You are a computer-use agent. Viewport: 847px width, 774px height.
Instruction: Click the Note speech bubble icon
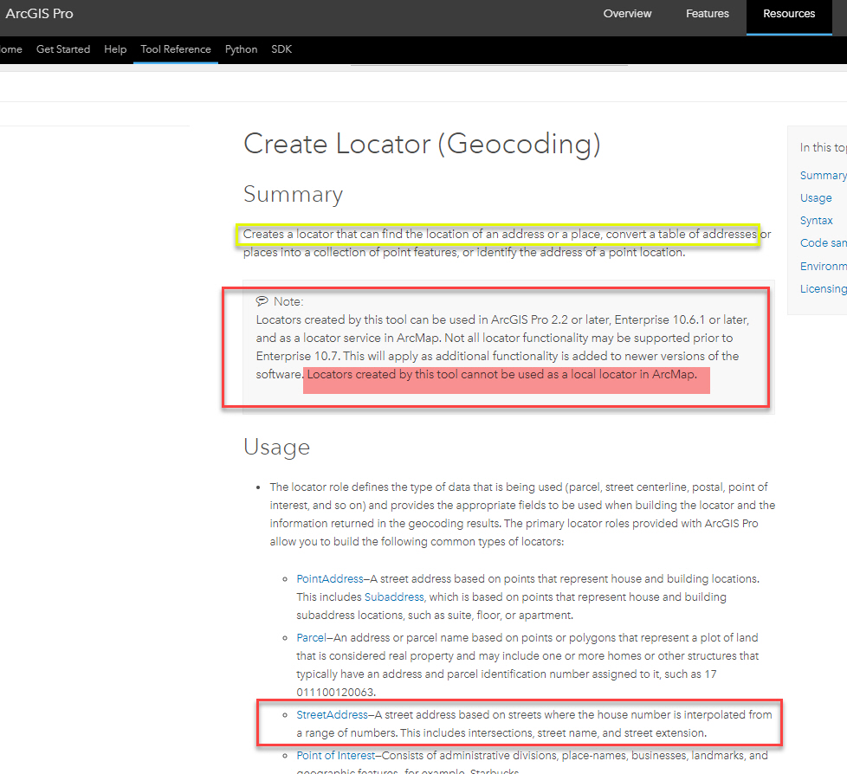(262, 300)
